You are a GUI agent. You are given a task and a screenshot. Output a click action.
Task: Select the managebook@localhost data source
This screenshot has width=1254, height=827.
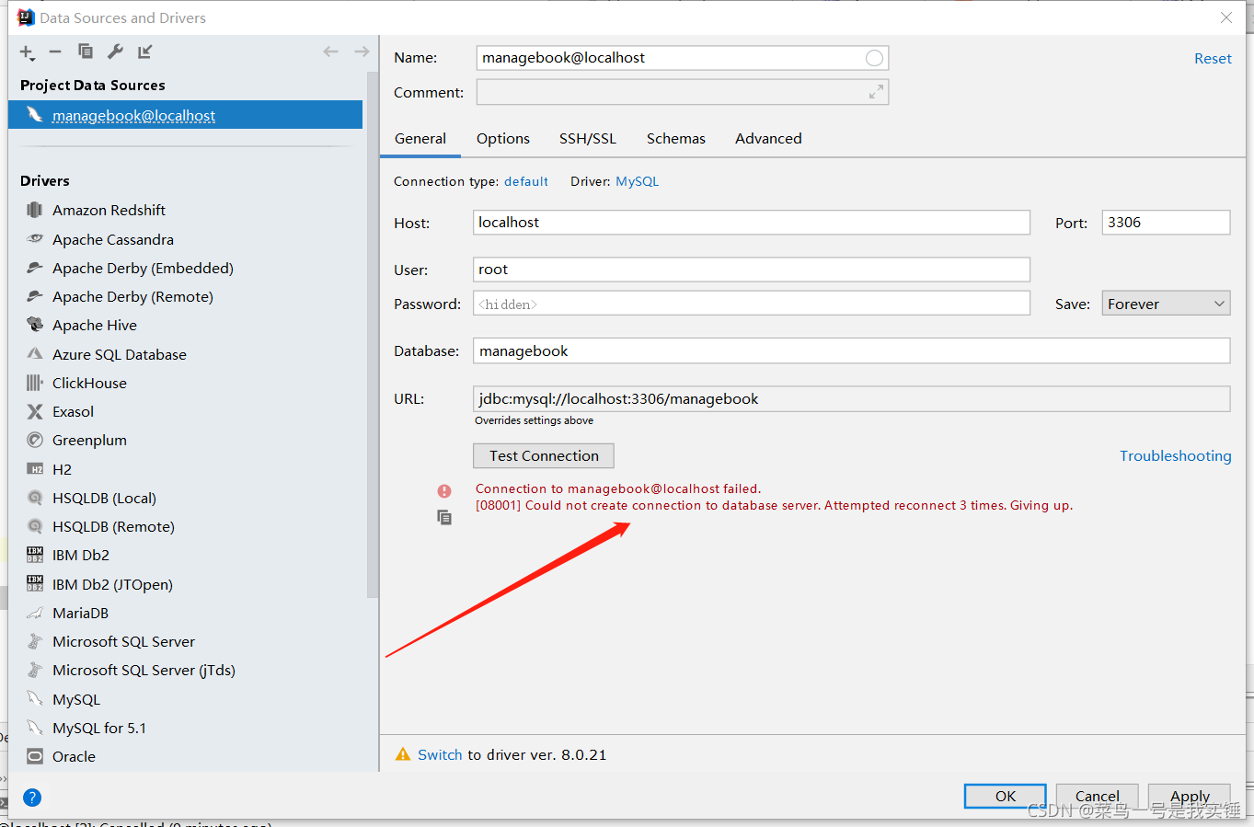pos(134,115)
